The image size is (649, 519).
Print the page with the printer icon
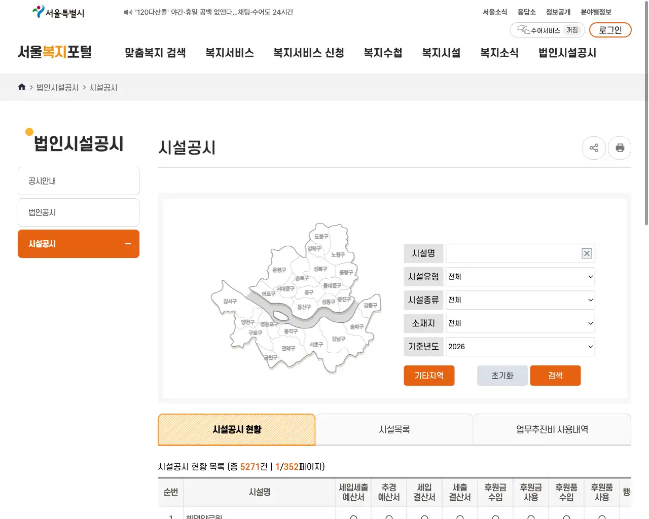coord(620,148)
